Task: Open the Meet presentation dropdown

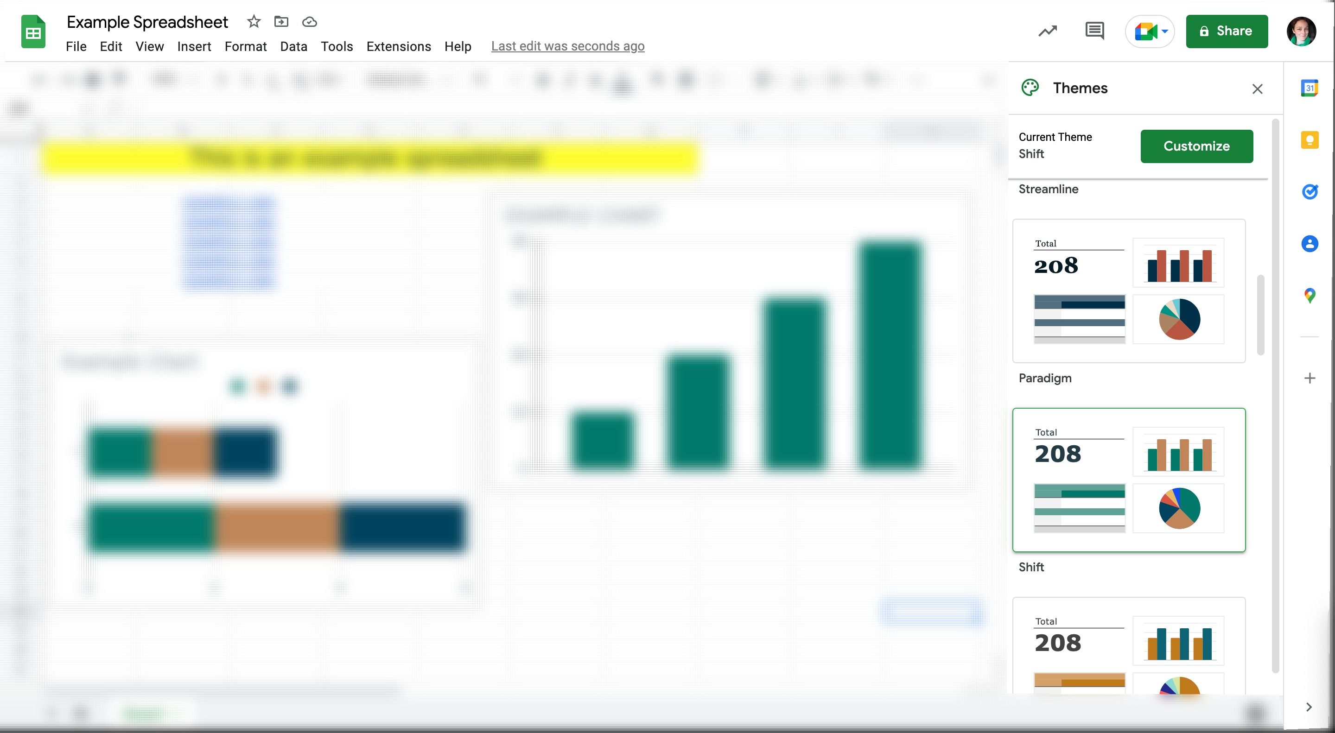Action: pos(1164,31)
